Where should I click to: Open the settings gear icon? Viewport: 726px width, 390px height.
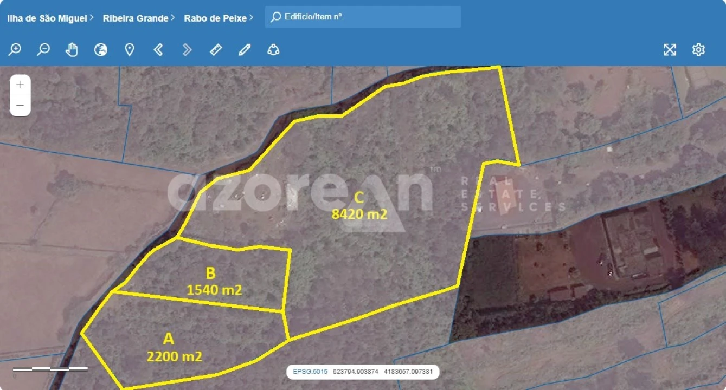tap(699, 49)
